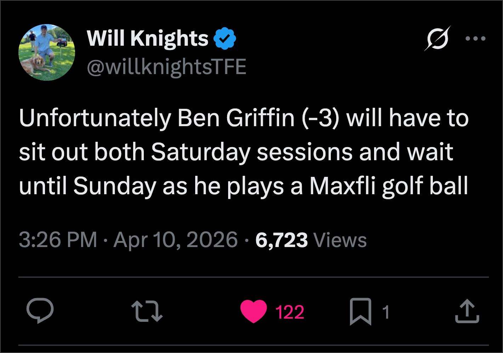Screen dimensions: 503x353
Task: Unlike the post via pink heart
Action: click(254, 311)
